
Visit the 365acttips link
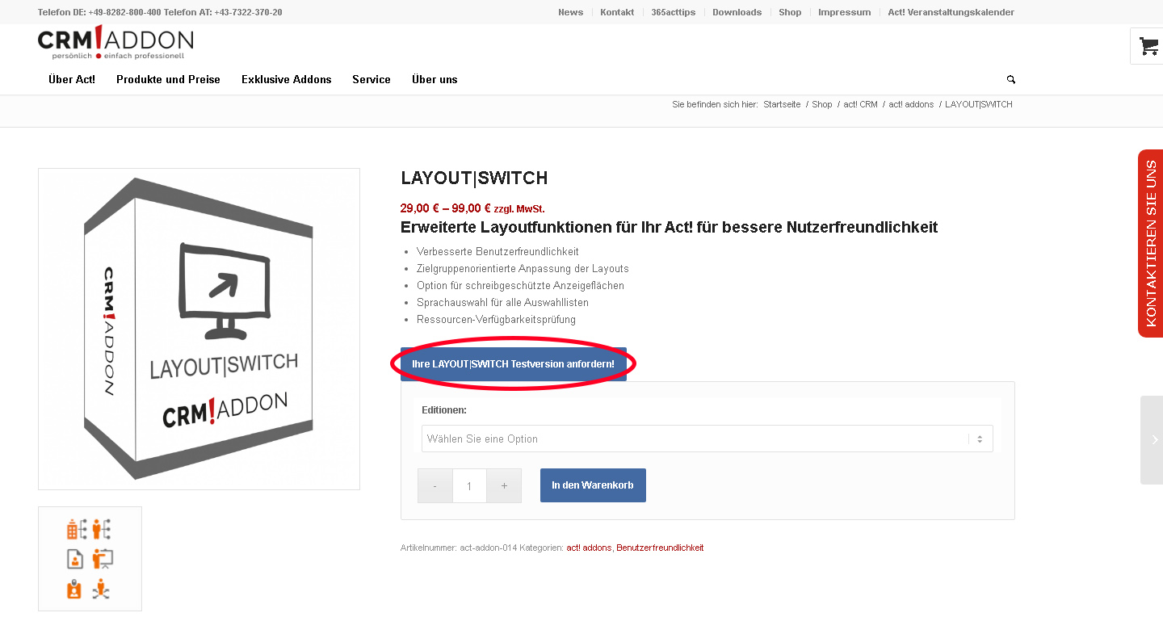click(x=674, y=12)
